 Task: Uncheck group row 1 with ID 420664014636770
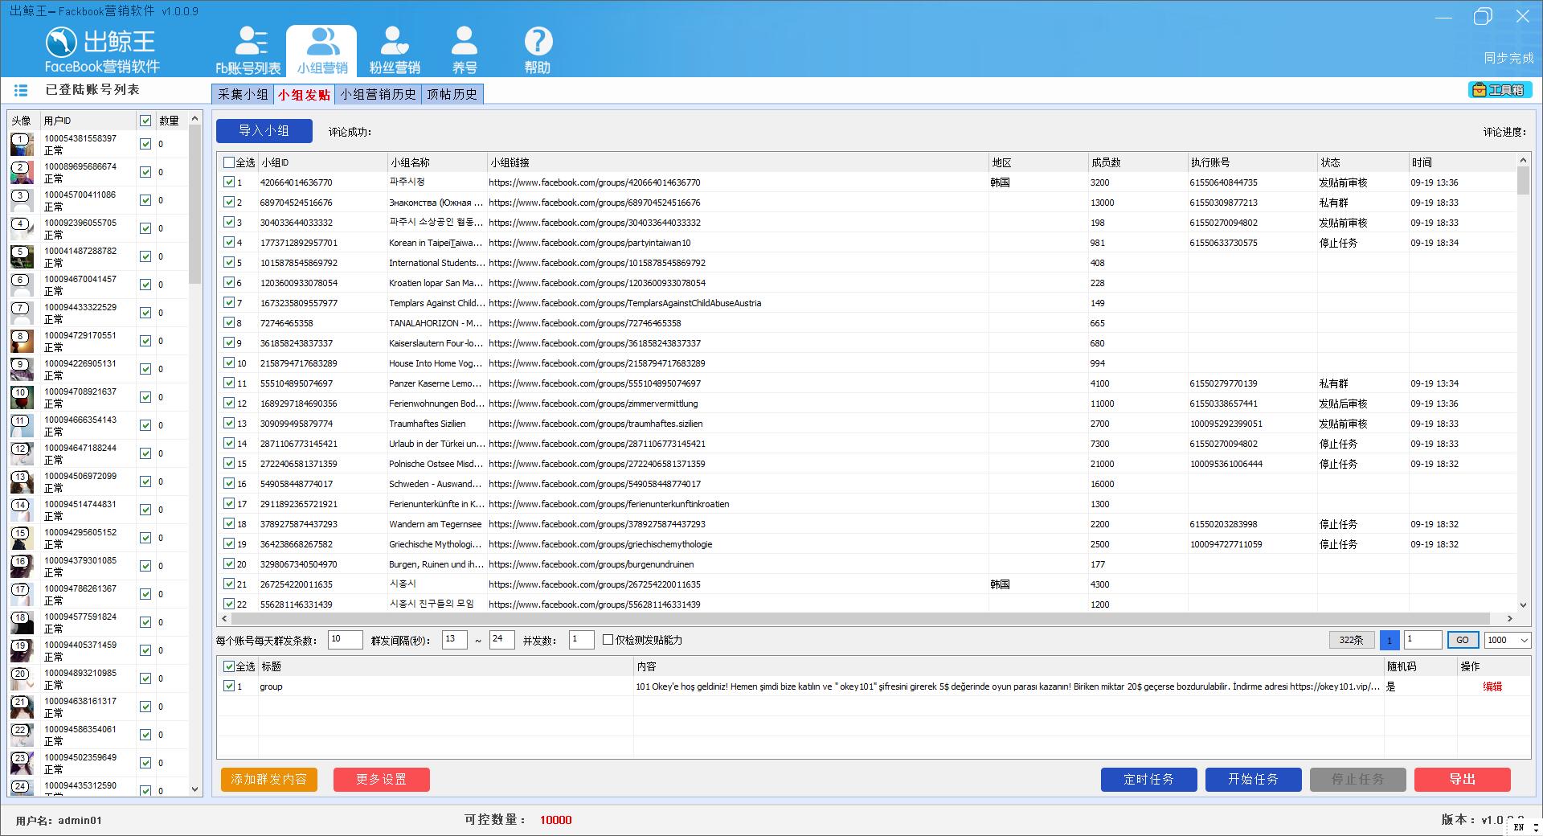229,182
